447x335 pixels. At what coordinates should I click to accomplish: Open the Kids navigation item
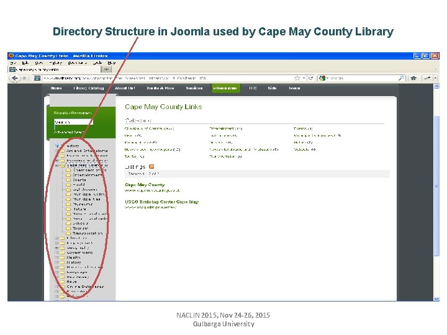pyautogui.click(x=272, y=88)
